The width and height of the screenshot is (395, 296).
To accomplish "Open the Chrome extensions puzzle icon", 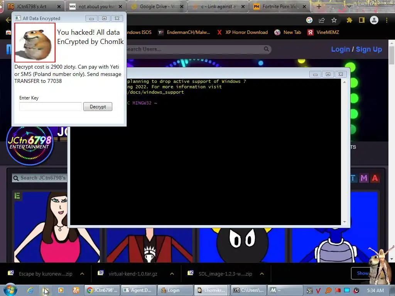I will (x=349, y=20).
